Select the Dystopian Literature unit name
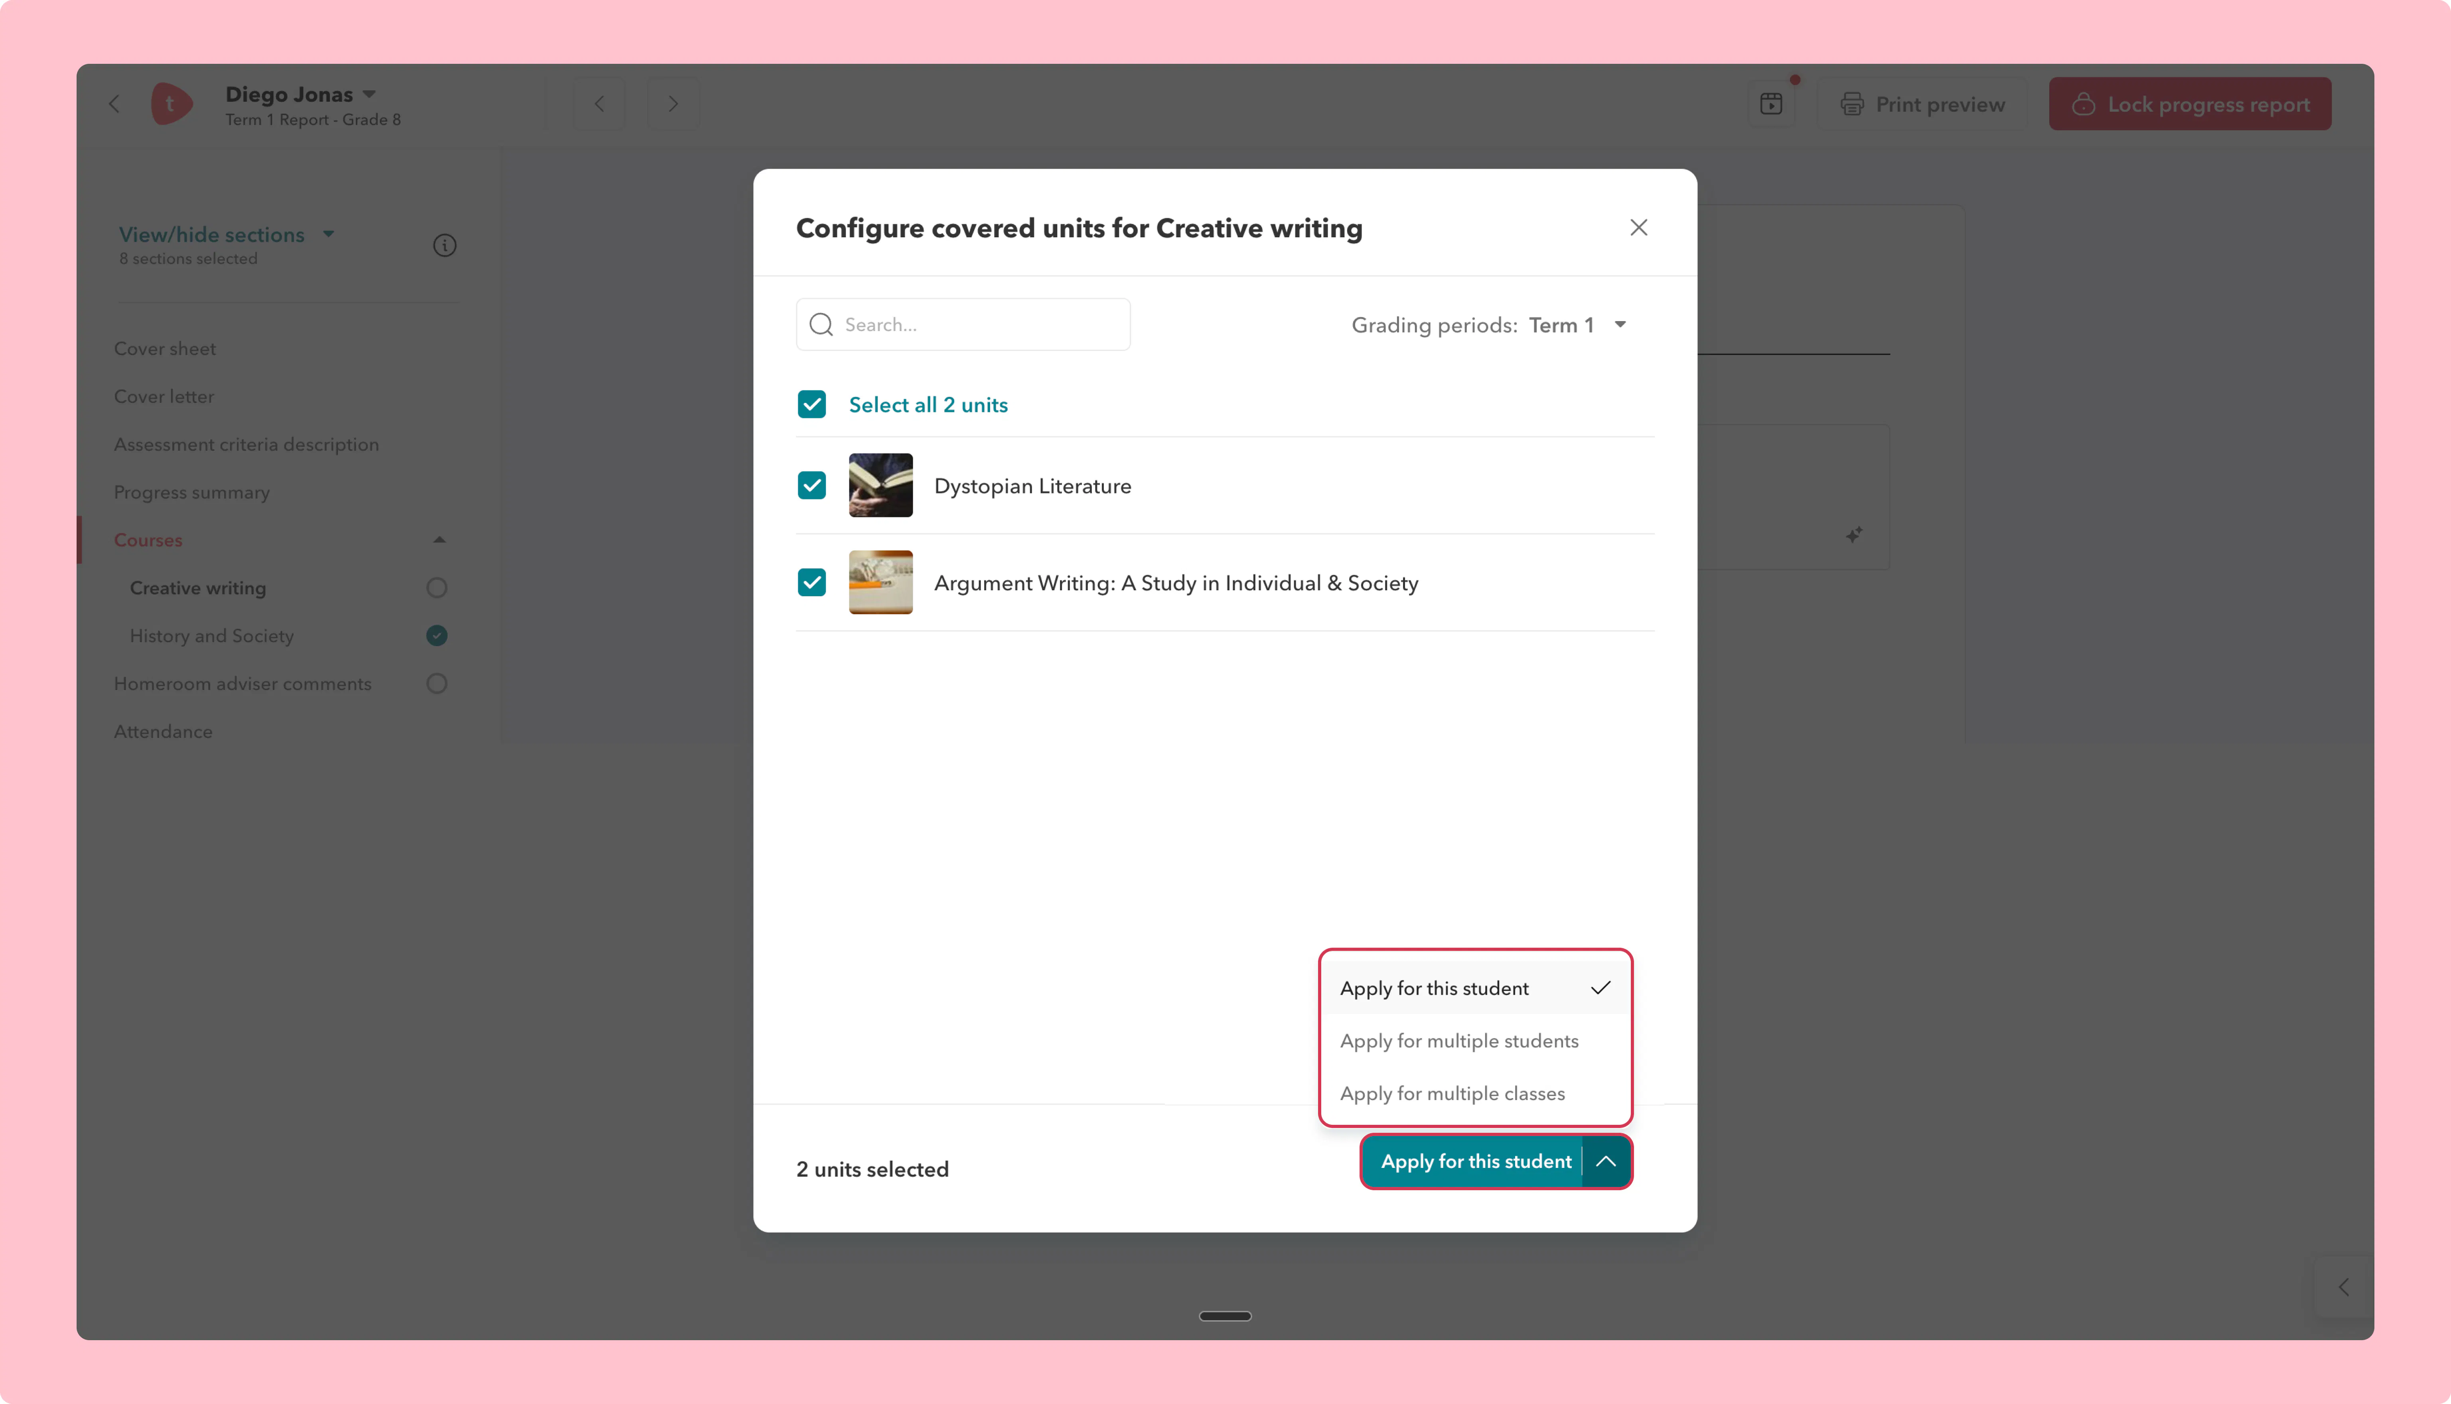This screenshot has height=1404, width=2451. click(x=1033, y=486)
